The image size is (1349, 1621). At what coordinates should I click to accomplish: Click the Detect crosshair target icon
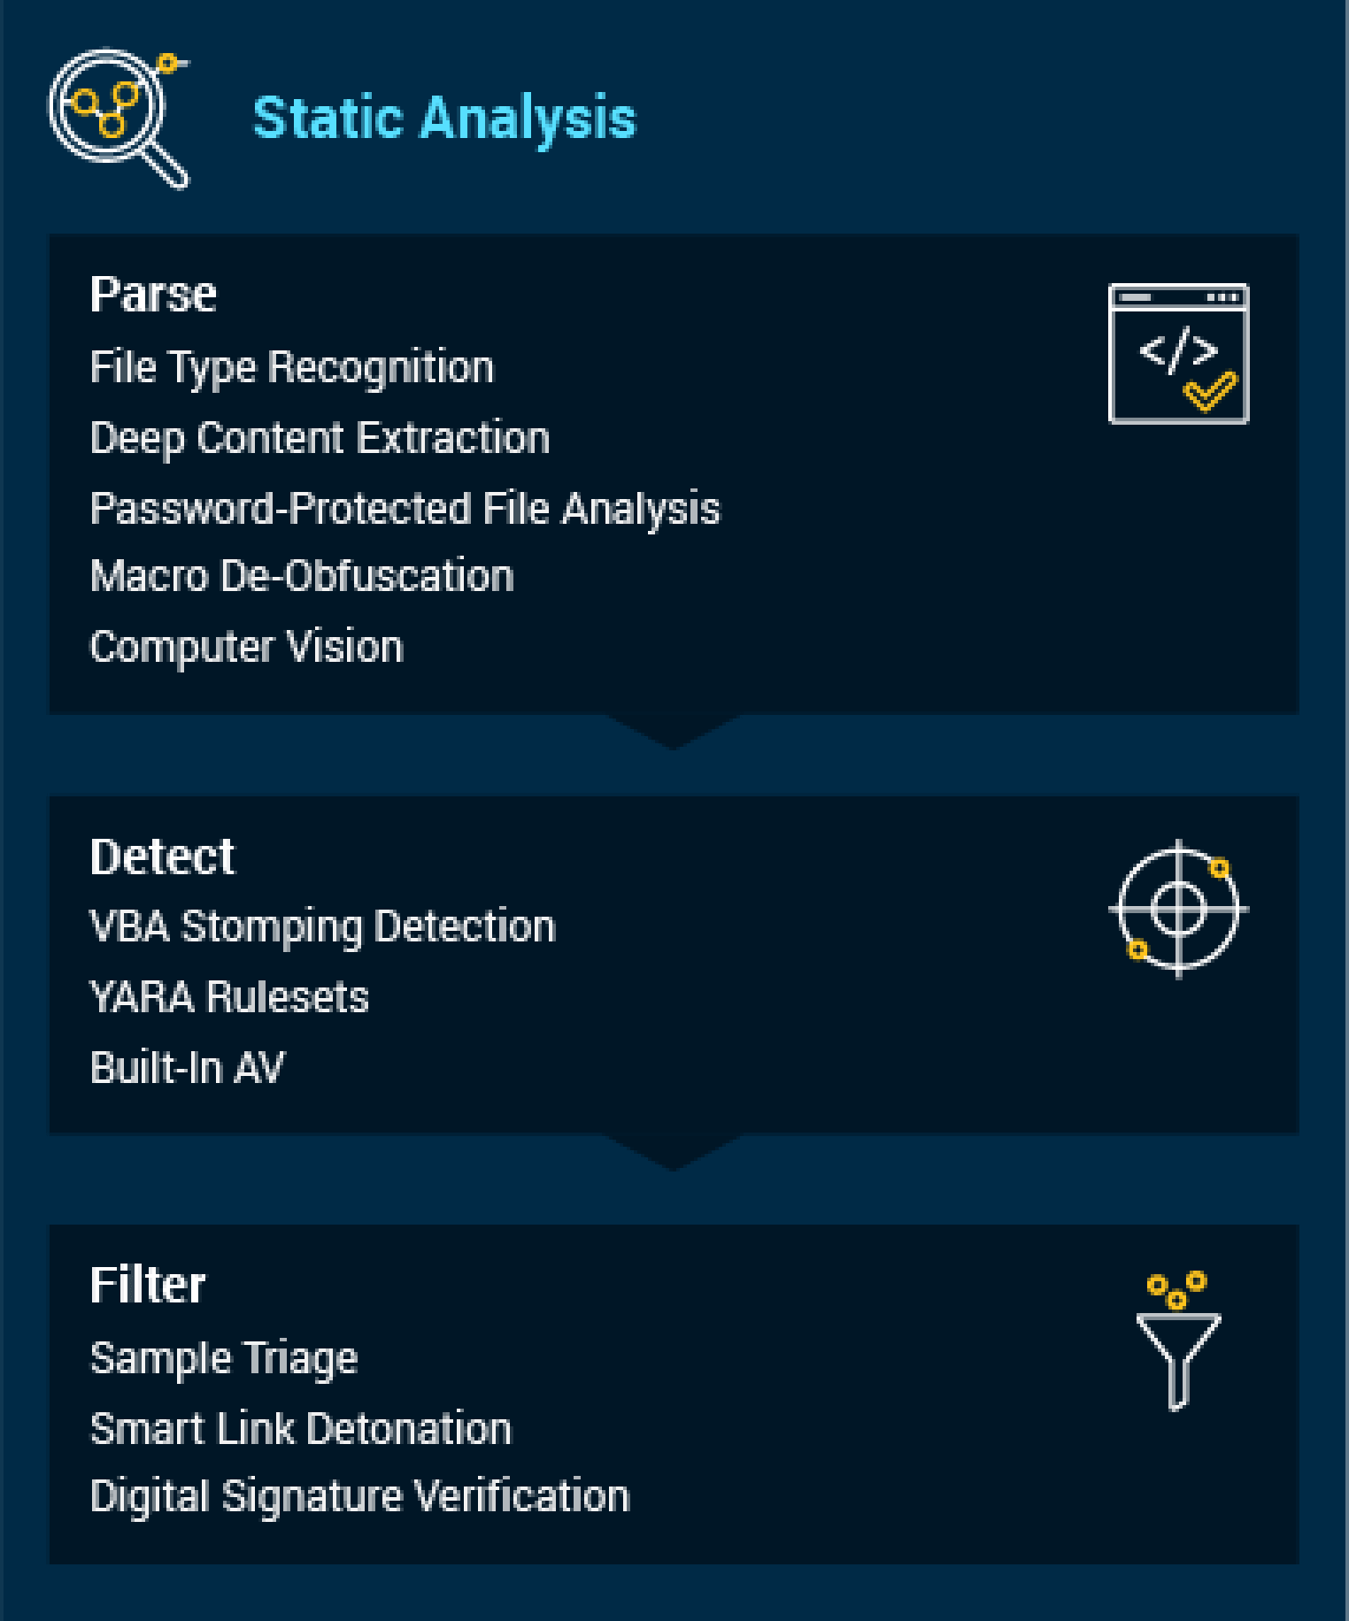(x=1178, y=909)
